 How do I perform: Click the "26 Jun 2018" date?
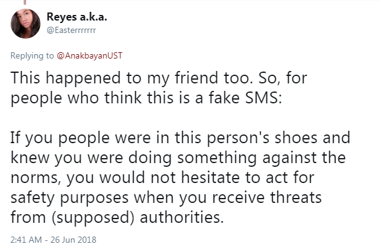pos(73,240)
